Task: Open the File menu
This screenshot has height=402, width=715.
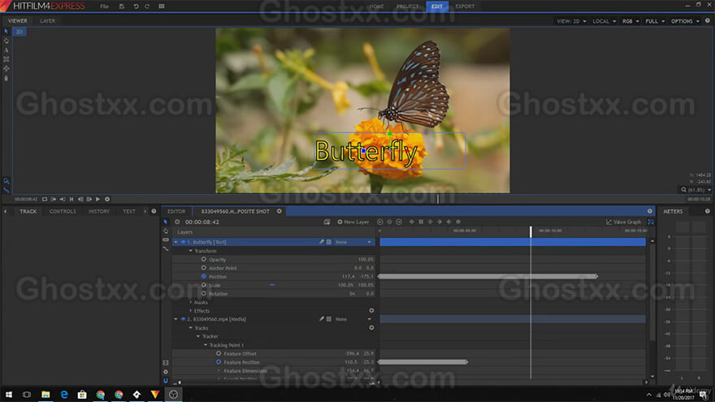Action: (105, 6)
